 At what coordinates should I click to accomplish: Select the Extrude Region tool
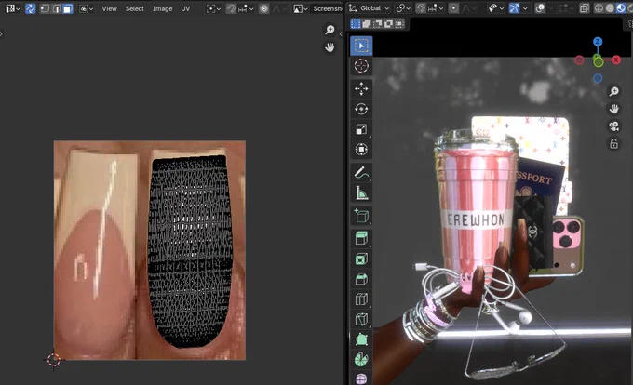[x=361, y=238]
